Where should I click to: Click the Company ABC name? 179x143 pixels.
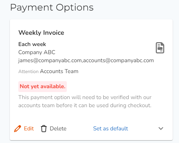pyautogui.click(x=37, y=52)
